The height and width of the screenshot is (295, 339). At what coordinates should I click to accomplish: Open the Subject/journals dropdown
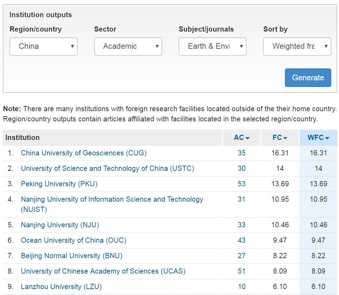point(212,46)
